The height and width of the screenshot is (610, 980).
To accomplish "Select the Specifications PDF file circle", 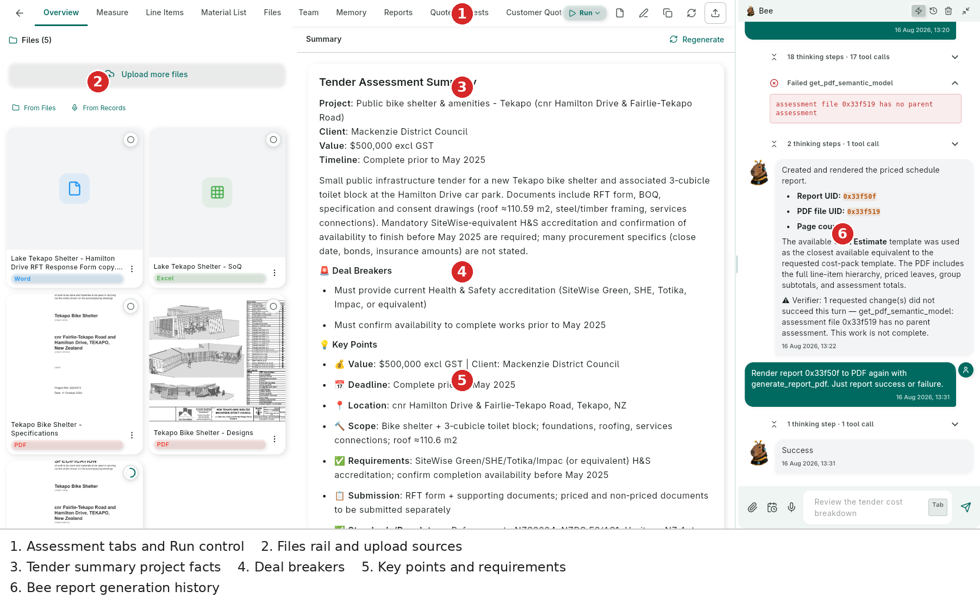I will (130, 306).
